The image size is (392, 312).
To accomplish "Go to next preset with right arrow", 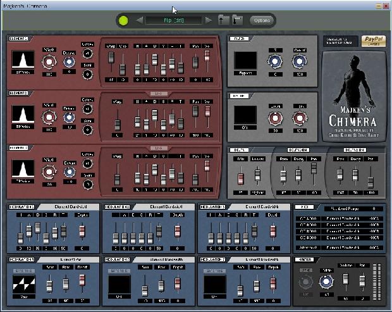I will [x=208, y=20].
